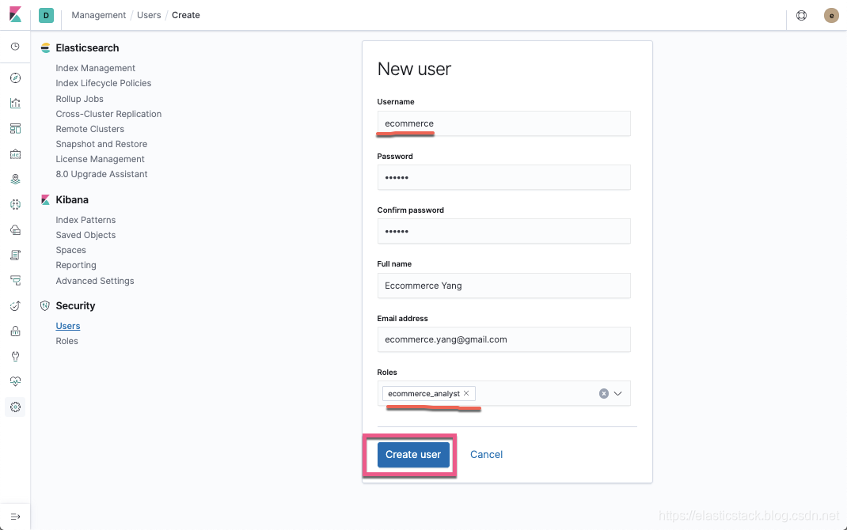The image size is (847, 530).
Task: Open the Roles security page
Action: (67, 341)
